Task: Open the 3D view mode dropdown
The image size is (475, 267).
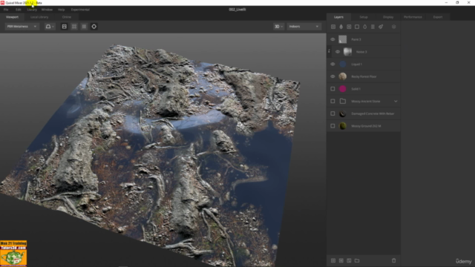Action: pos(279,27)
